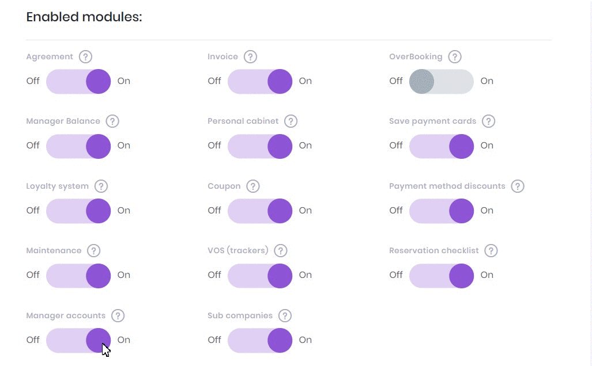Image resolution: width=592 pixels, height=366 pixels.
Task: Click Manager Balance help icon
Action: point(113,121)
